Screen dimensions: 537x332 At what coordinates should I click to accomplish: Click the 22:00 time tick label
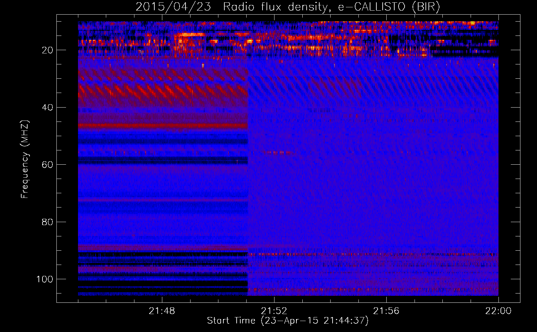[498, 311]
